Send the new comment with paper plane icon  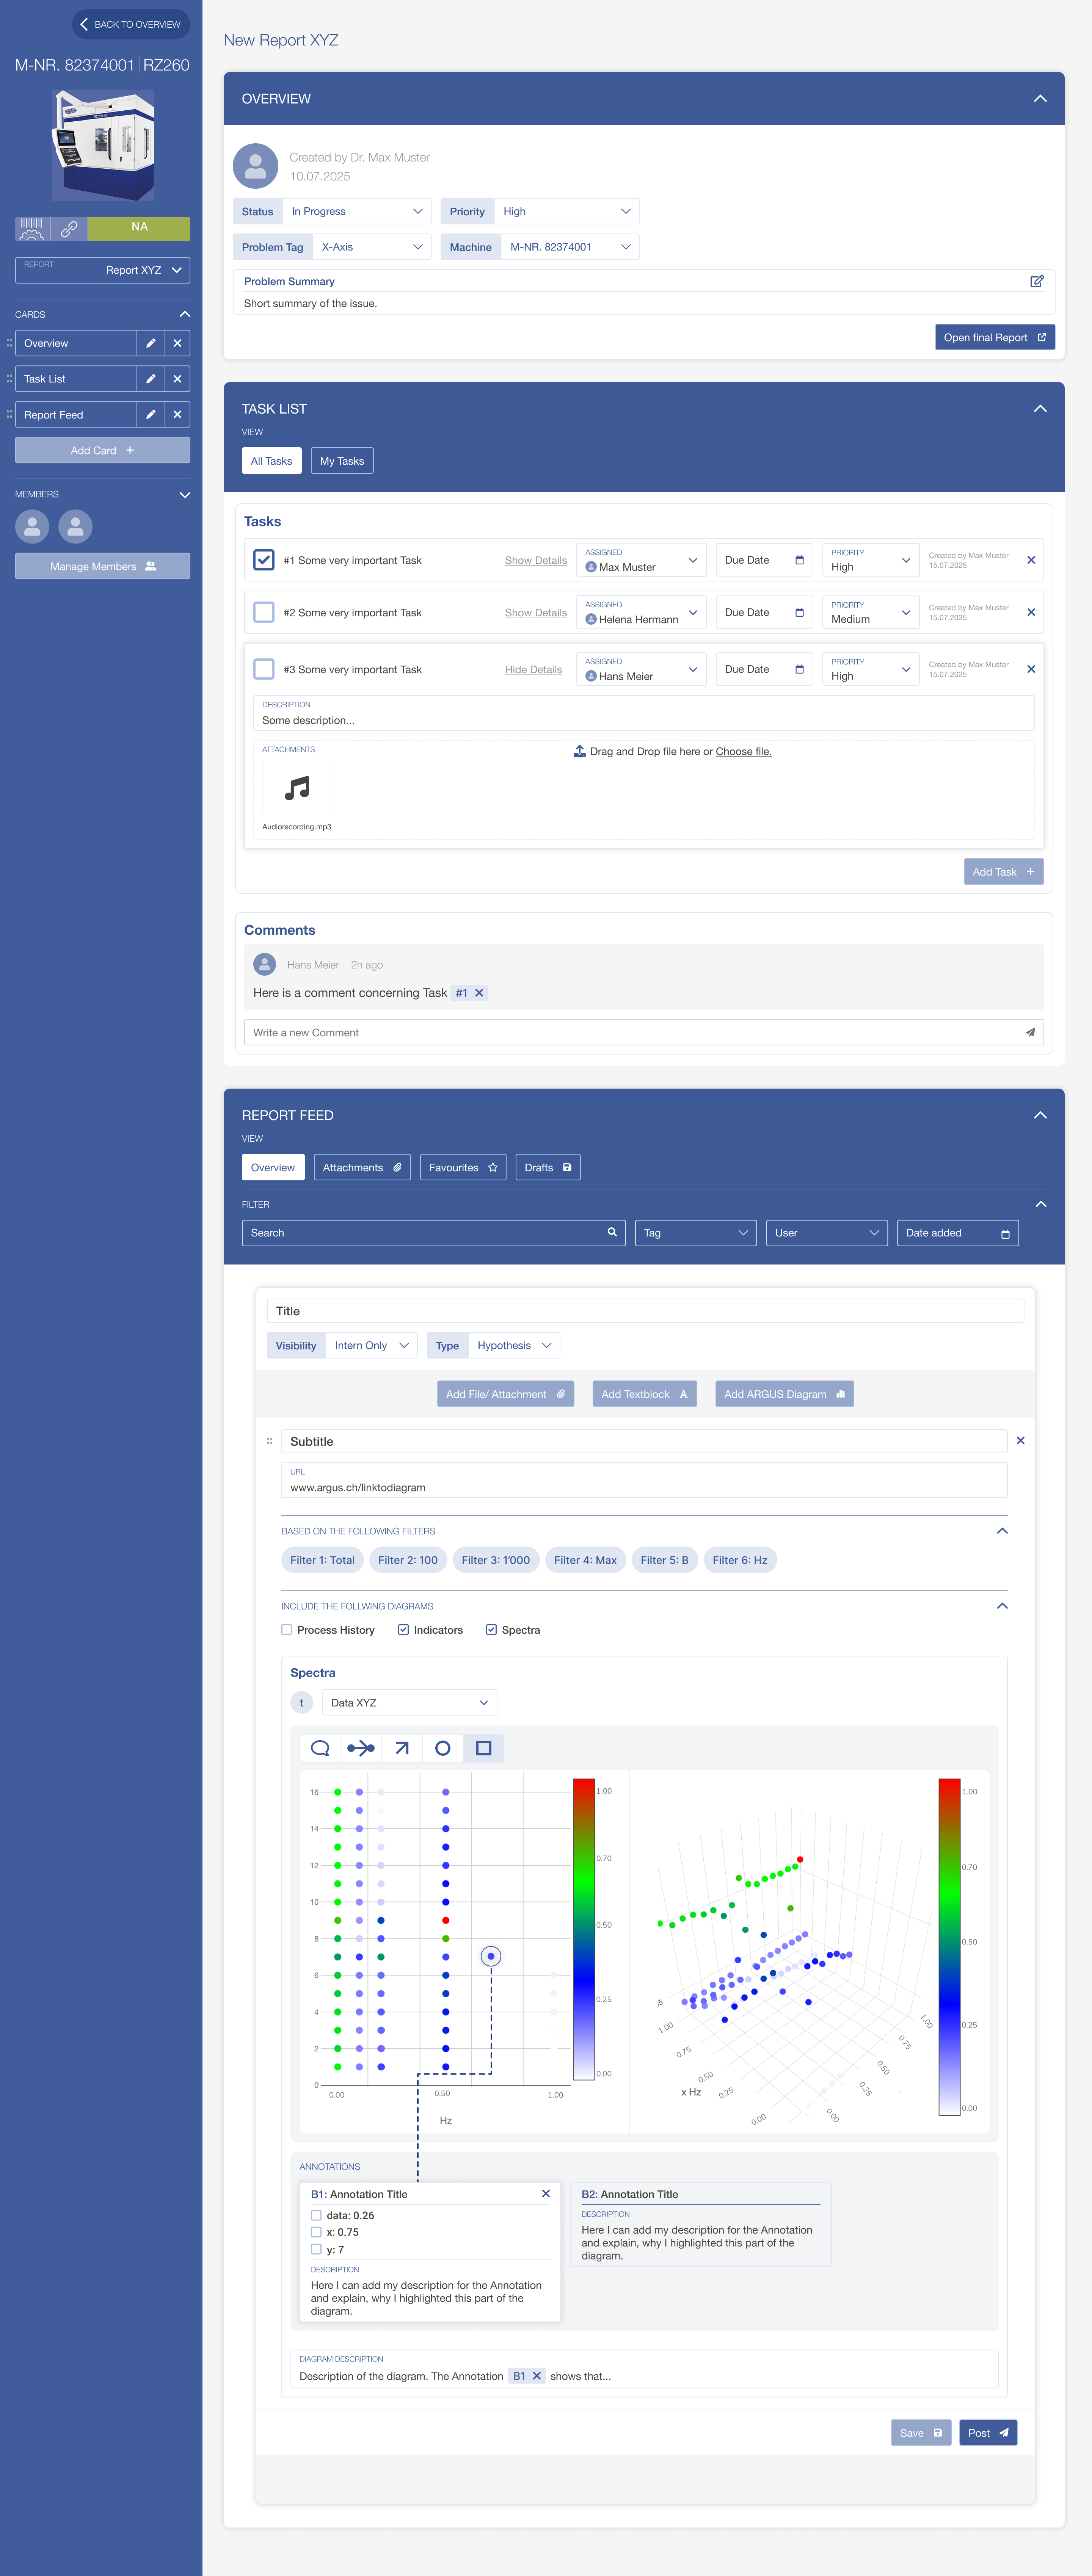pyautogui.click(x=1030, y=1033)
